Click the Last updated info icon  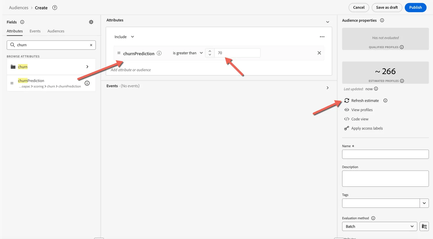click(376, 89)
